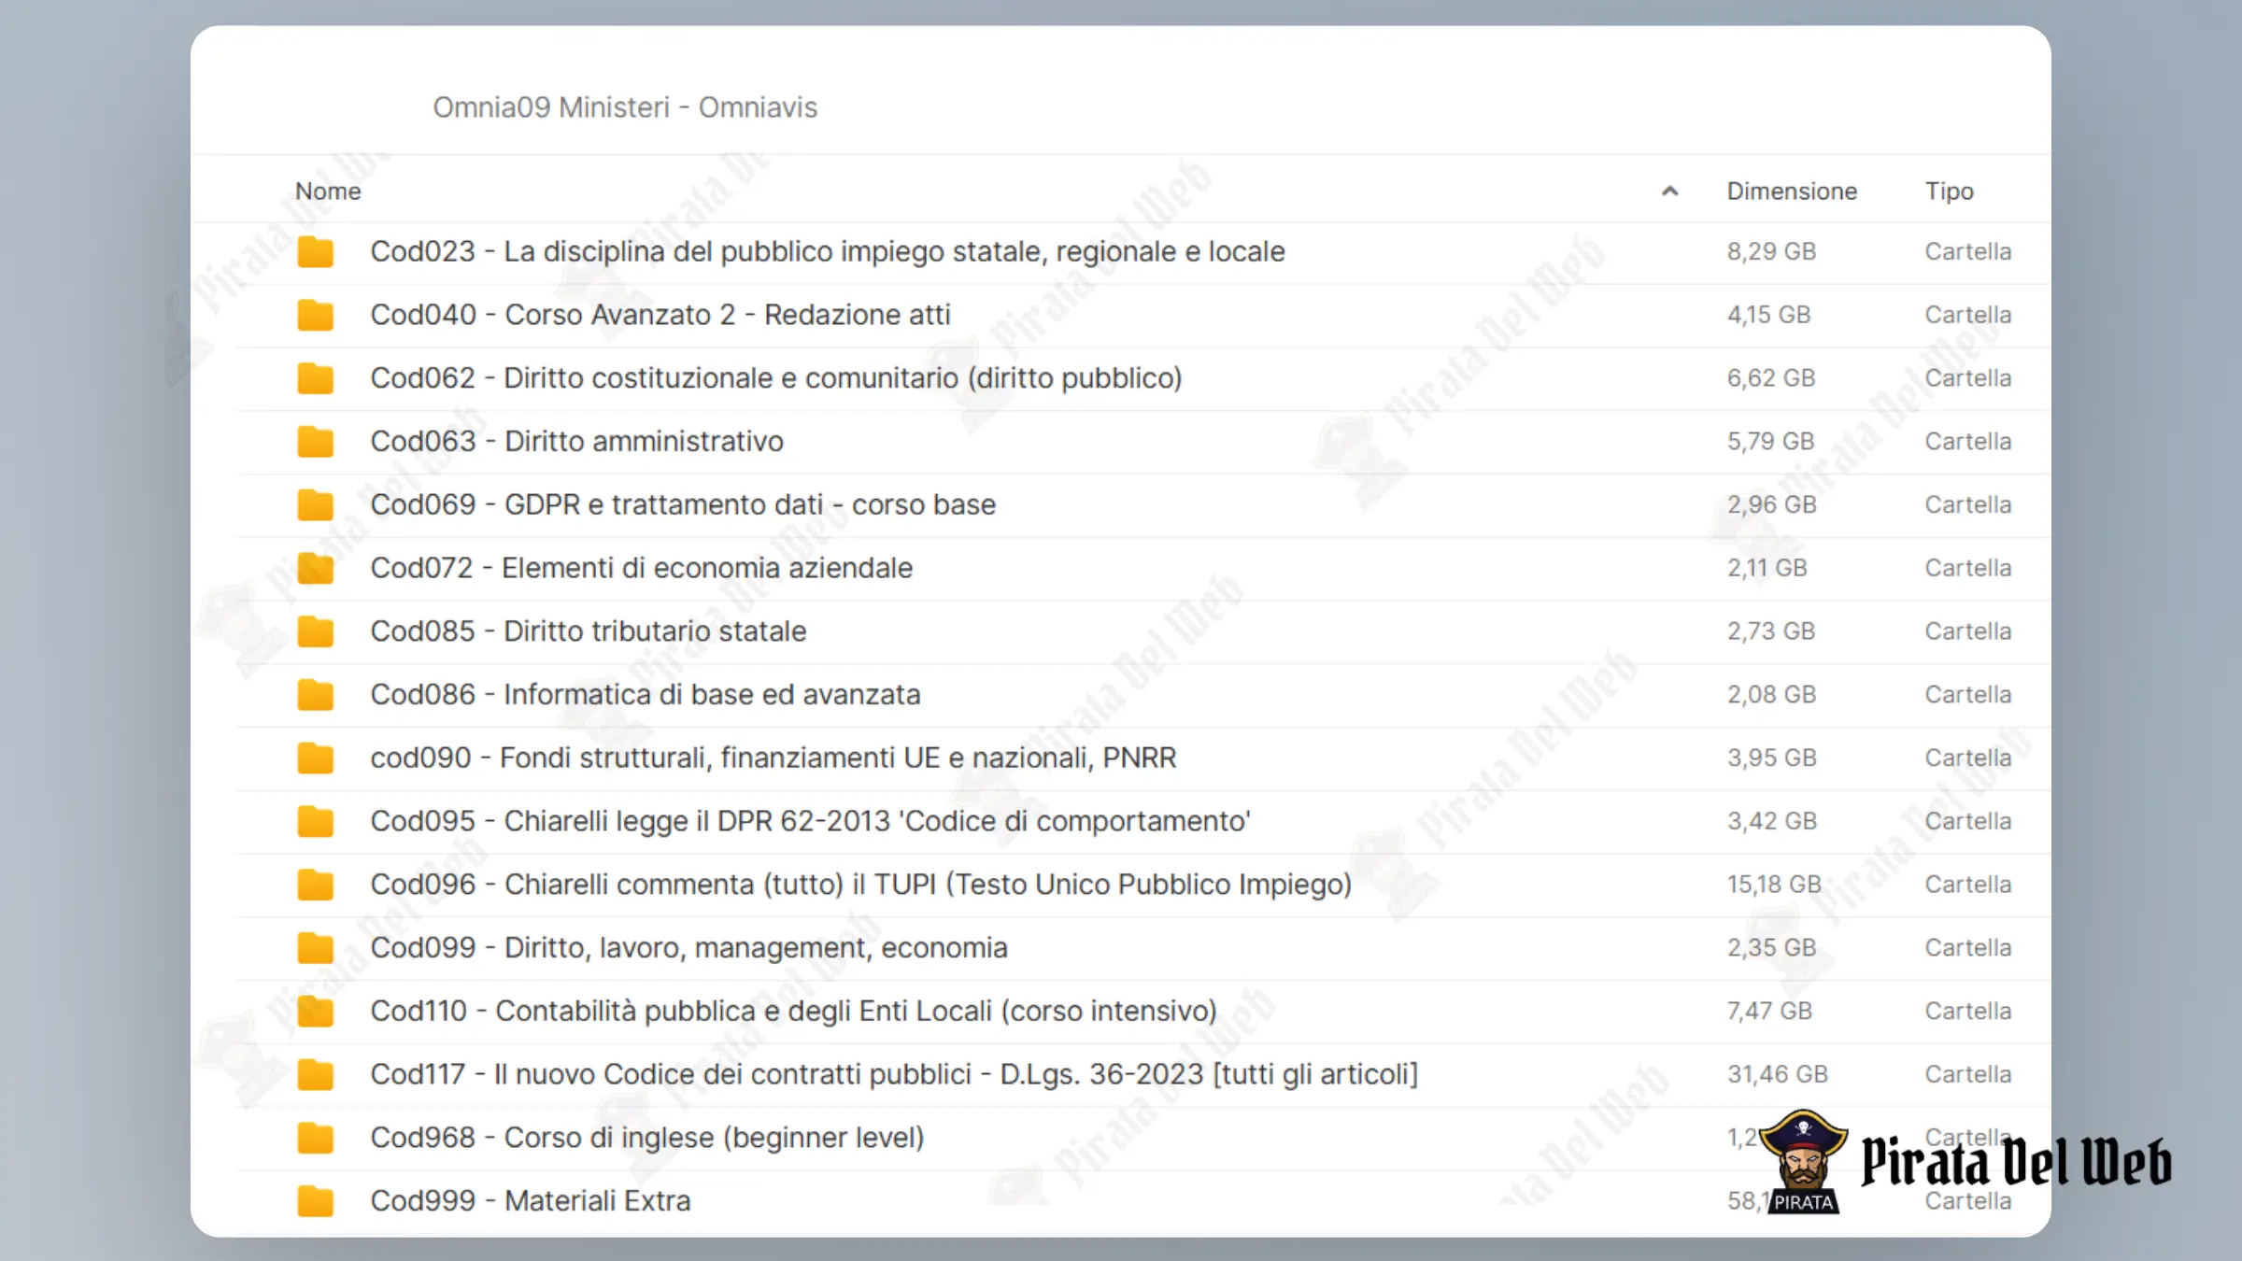Open cod090 Fondi strutturali folder
Image resolution: width=2242 pixels, height=1261 pixels.
(x=773, y=758)
